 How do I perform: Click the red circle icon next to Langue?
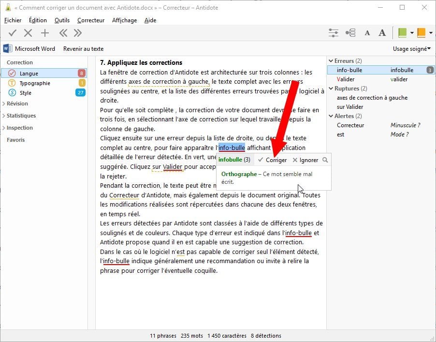[12, 73]
